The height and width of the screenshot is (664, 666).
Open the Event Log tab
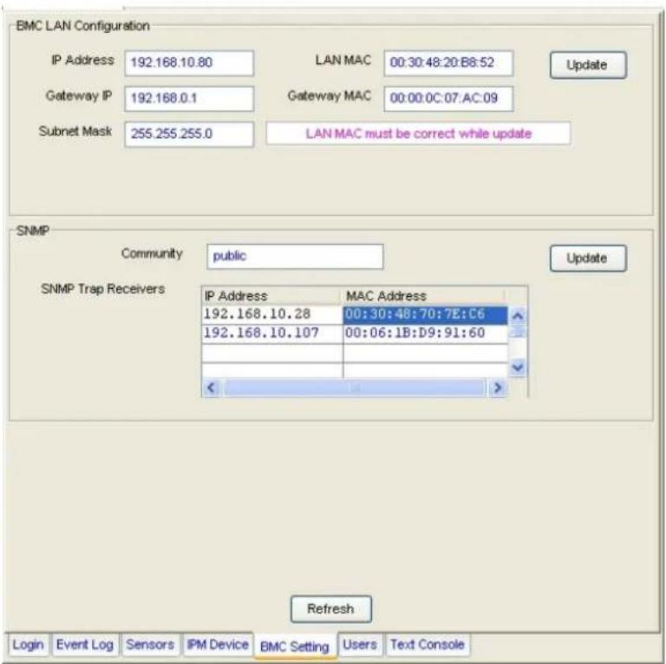(x=85, y=644)
